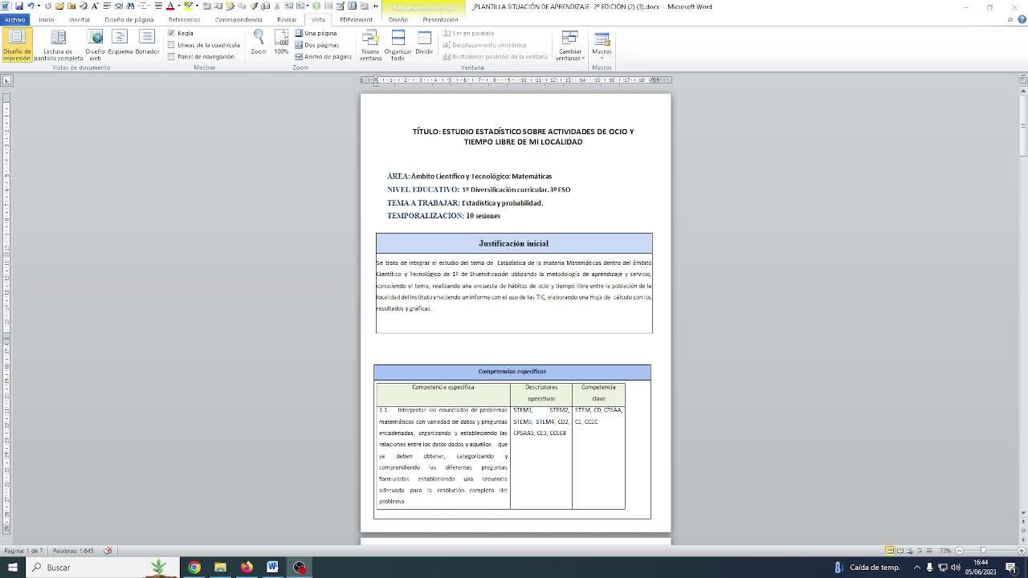Expand the Macros dropdown

602,45
